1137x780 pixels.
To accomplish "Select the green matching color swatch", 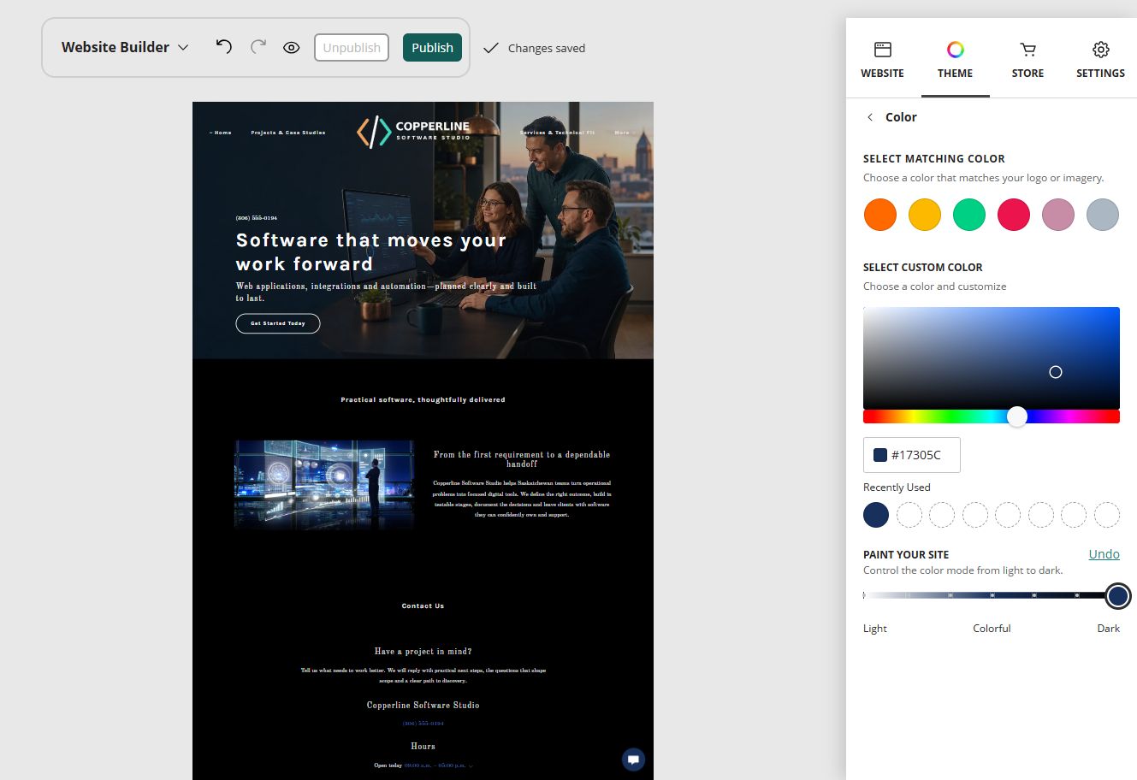I will (969, 215).
